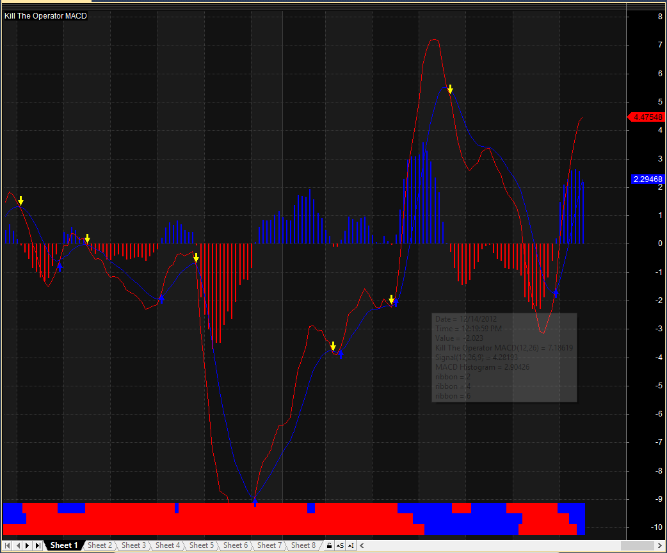
Task: Click the blue 2.29468 value label
Action: tap(647, 179)
